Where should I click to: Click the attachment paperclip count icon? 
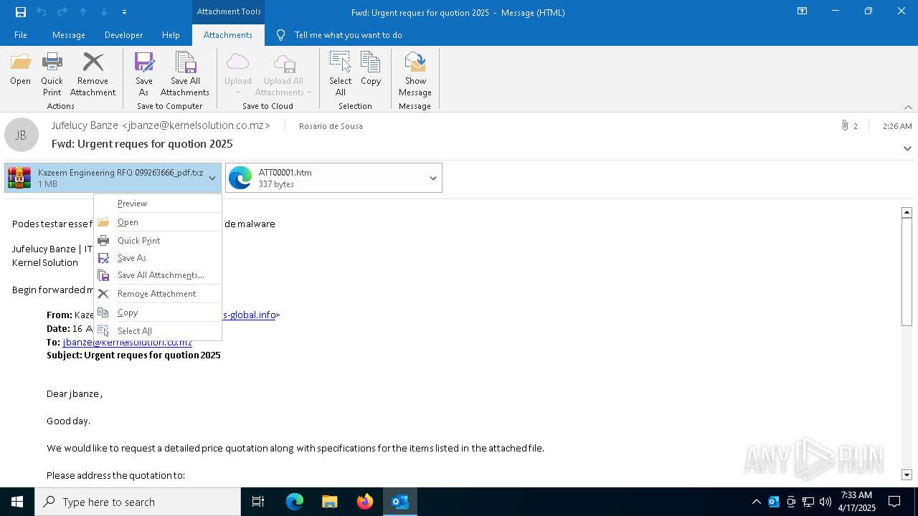pos(849,126)
